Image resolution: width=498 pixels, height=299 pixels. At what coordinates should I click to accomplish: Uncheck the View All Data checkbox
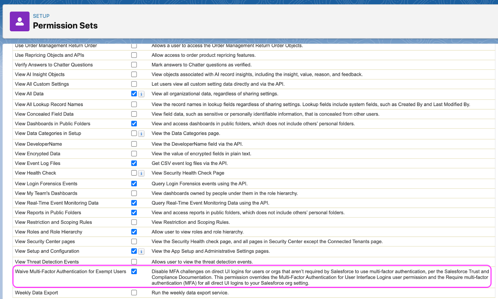click(x=134, y=94)
